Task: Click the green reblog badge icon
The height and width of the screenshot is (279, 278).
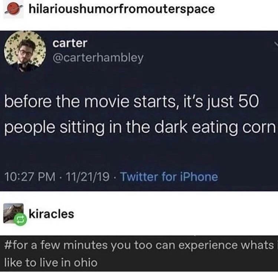Action: (20, 220)
